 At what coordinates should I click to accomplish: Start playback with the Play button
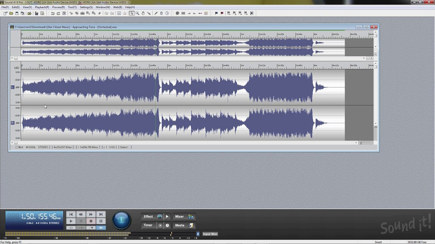[71, 221]
